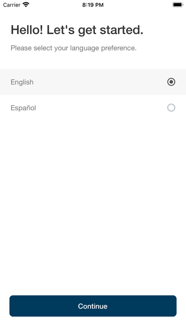Click the Español language label
The width and height of the screenshot is (186, 331).
(23, 108)
